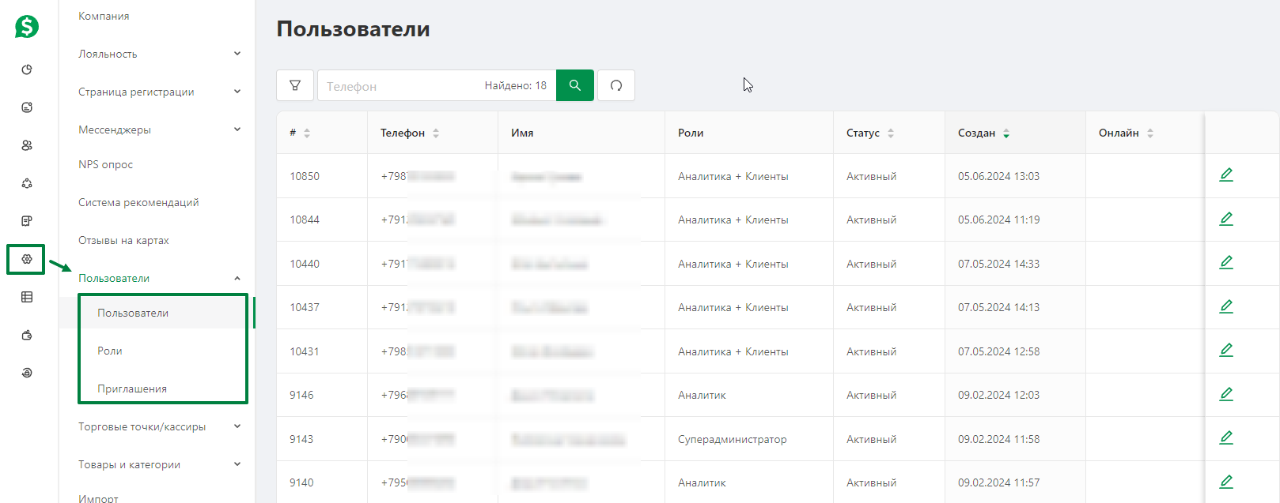Edit user 9143 with pencil icon
This screenshot has height=503, width=1280.
coord(1226,438)
